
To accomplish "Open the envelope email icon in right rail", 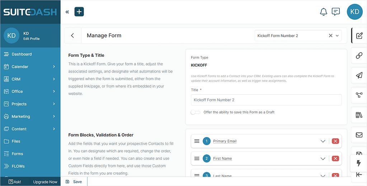I will (359, 135).
